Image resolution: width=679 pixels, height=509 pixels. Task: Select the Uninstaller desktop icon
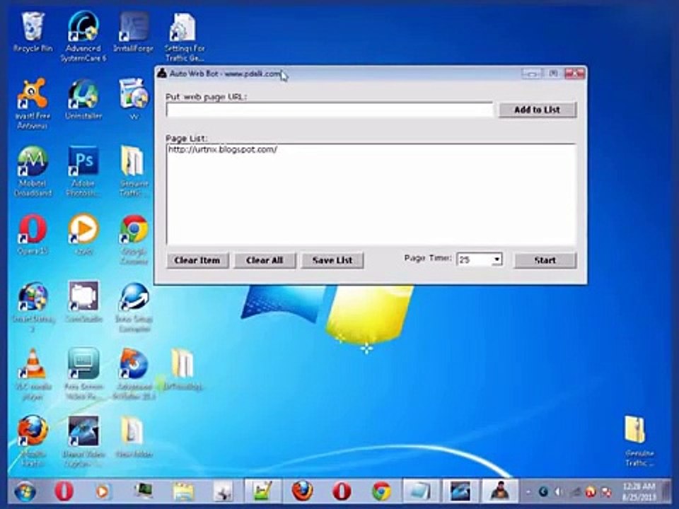point(83,100)
